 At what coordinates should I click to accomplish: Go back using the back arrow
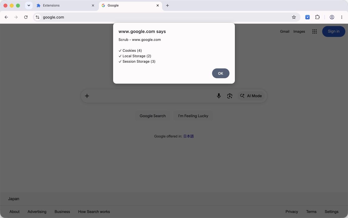pyautogui.click(x=6, y=17)
